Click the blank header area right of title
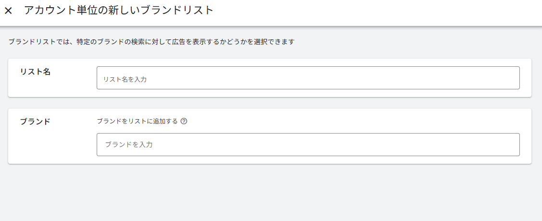Screen dimensions: 542x221 click(375, 12)
